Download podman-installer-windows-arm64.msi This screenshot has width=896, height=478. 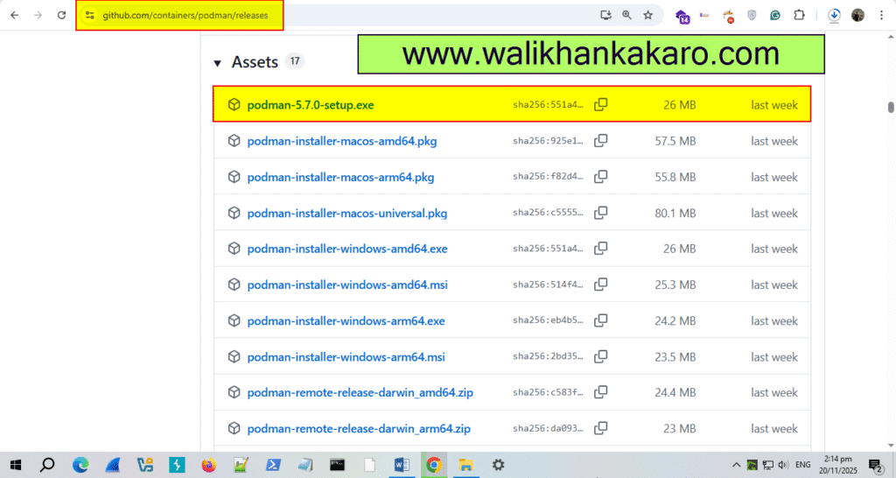coord(346,357)
